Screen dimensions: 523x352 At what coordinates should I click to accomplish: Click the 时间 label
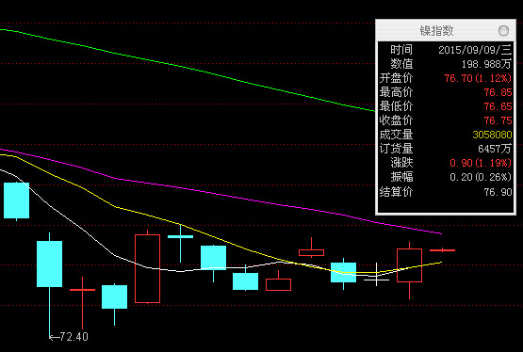[x=401, y=50]
